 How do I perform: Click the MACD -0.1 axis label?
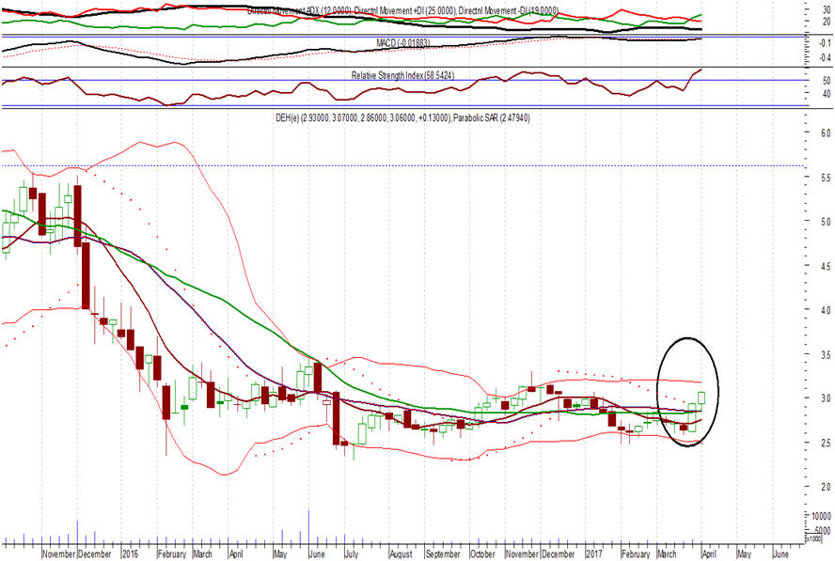click(x=825, y=42)
